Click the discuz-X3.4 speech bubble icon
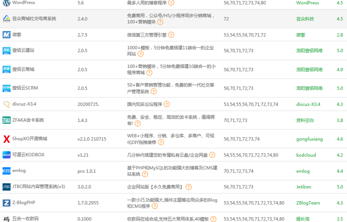The image size is (347, 222). (7, 104)
